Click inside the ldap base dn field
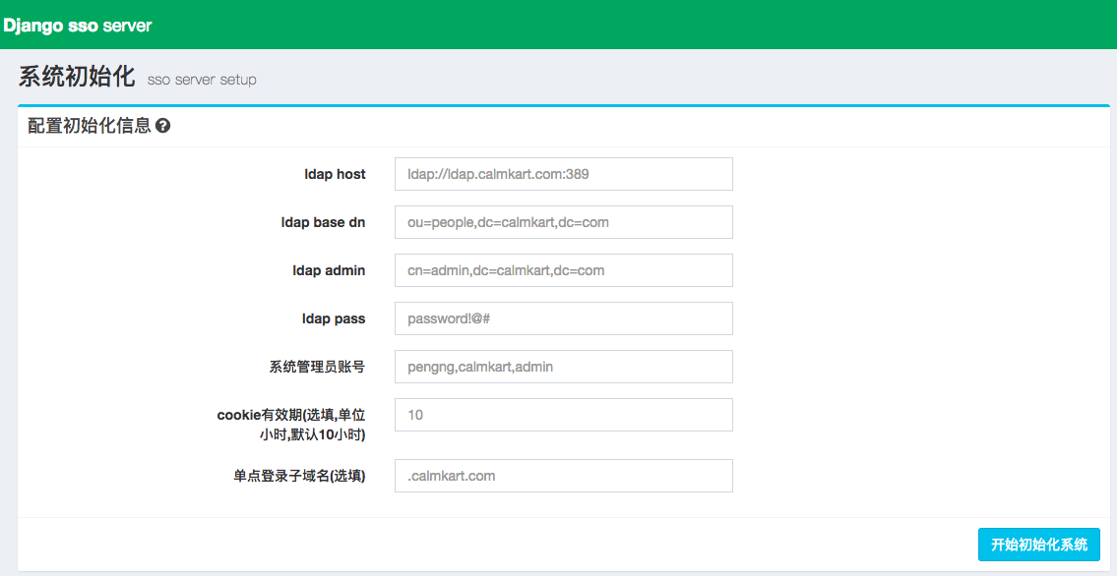1117x576 pixels. pyautogui.click(x=563, y=222)
